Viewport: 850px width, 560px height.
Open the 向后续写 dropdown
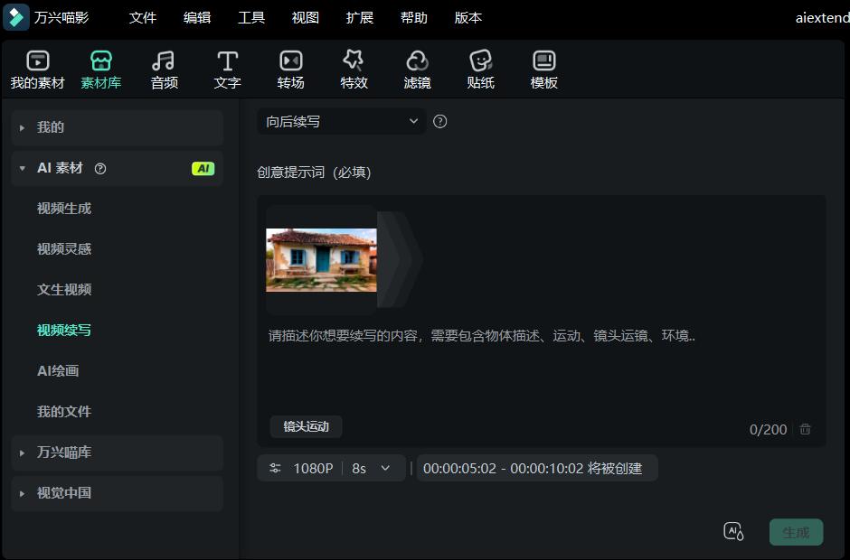coord(341,120)
